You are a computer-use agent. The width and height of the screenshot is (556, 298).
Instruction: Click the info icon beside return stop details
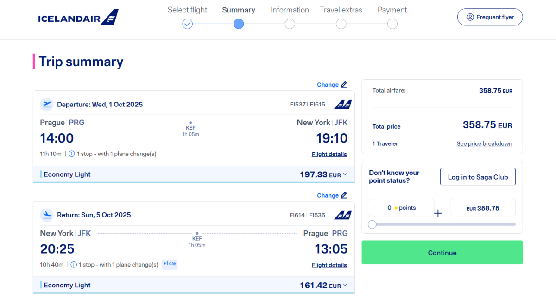pyautogui.click(x=74, y=265)
